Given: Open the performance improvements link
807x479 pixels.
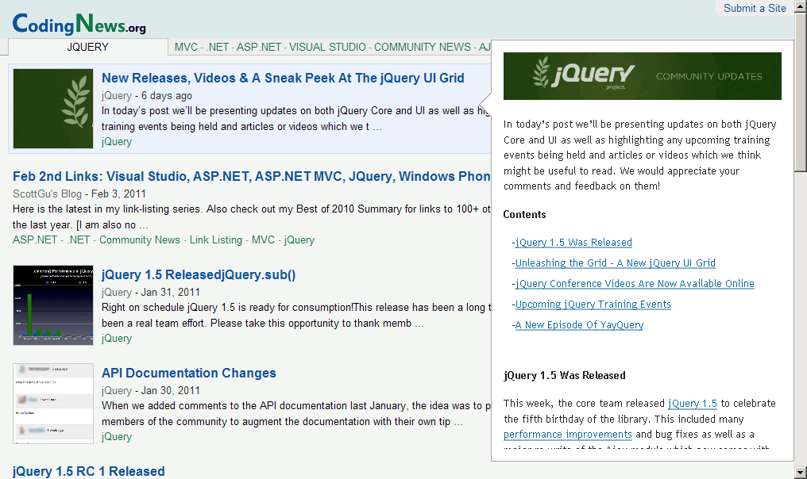Looking at the screenshot, I should tap(568, 435).
